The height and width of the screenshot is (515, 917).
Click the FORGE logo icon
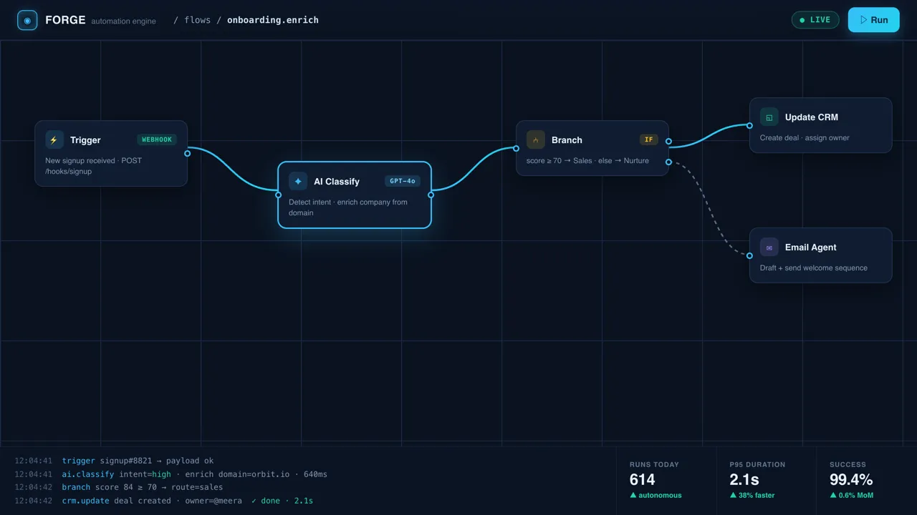[x=27, y=20]
